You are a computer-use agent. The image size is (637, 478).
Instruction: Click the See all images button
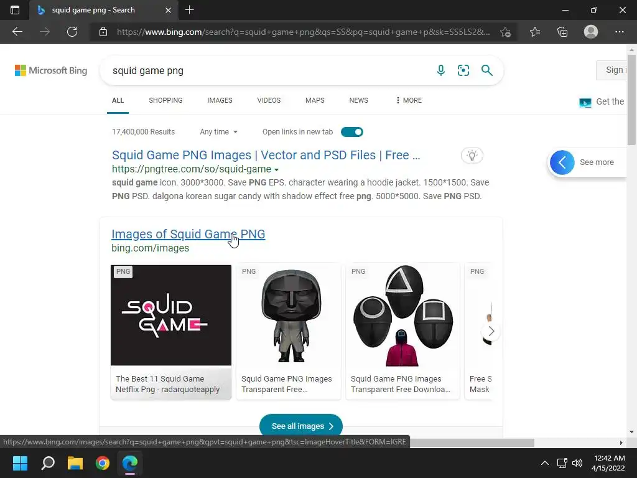click(x=301, y=426)
